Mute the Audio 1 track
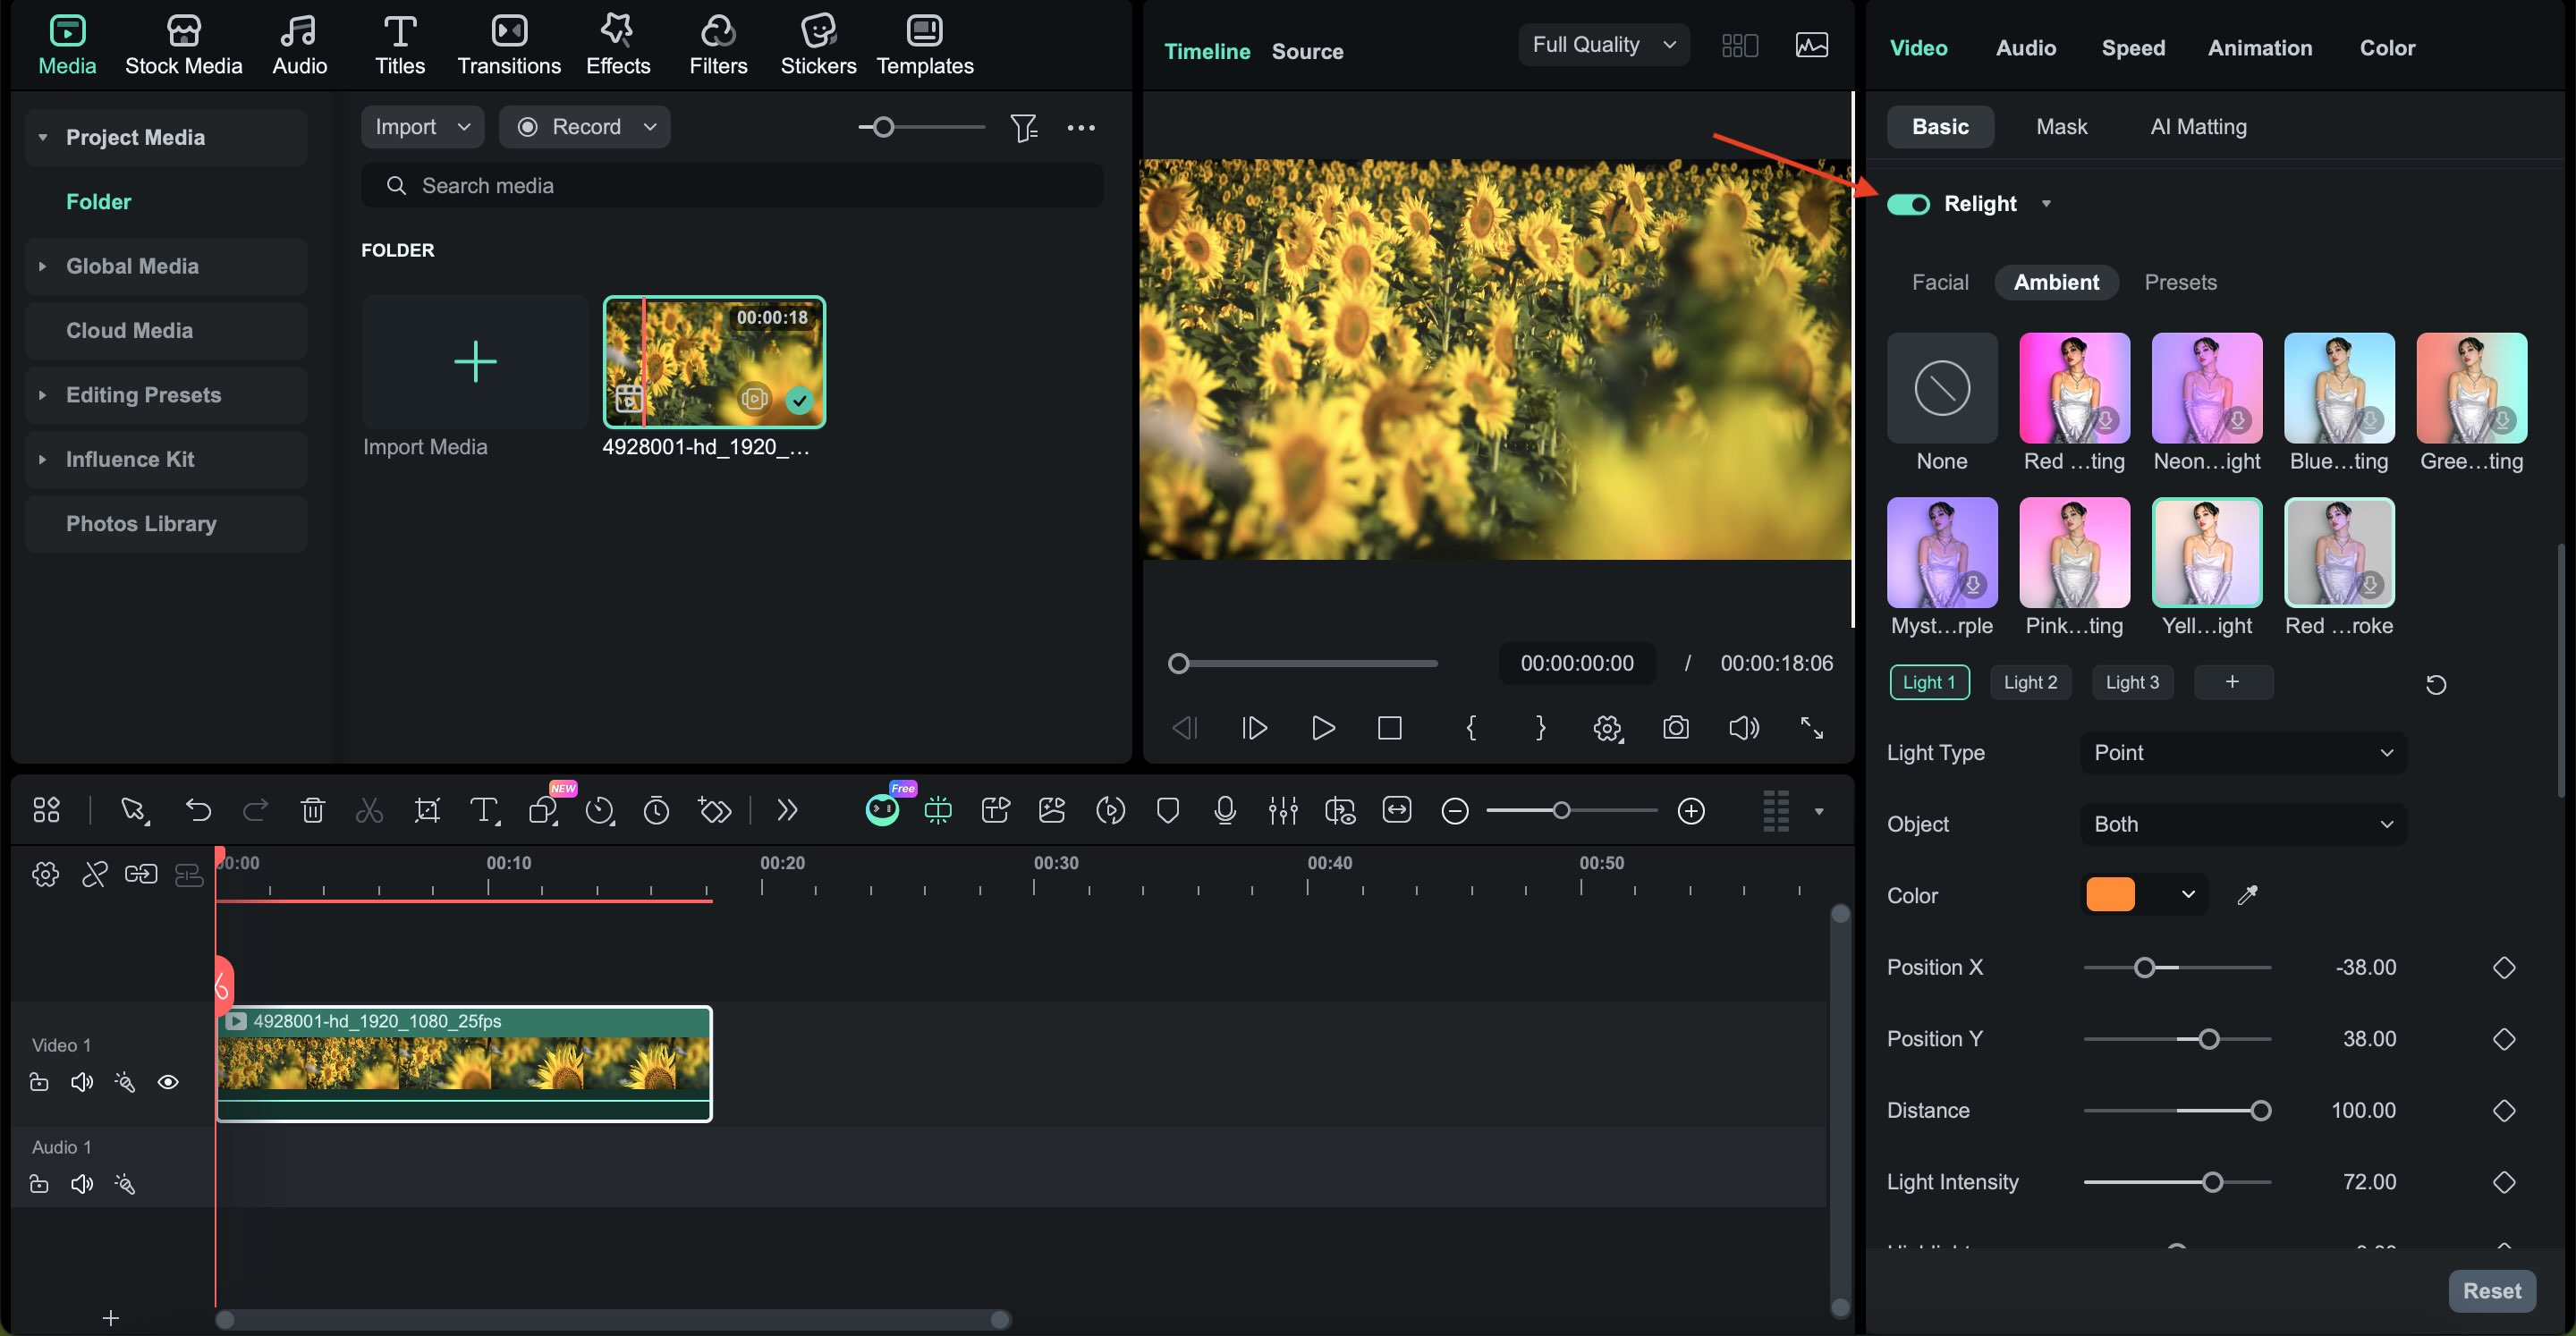 pyautogui.click(x=82, y=1184)
